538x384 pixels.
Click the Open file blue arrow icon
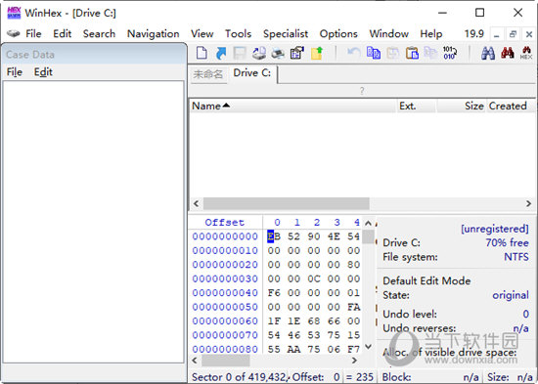point(221,53)
